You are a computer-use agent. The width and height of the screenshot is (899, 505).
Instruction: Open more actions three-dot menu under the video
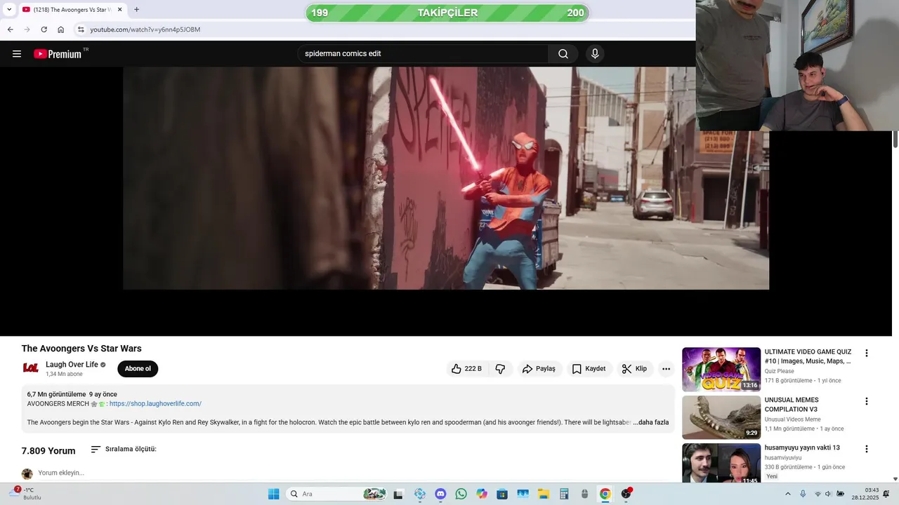[x=666, y=369]
